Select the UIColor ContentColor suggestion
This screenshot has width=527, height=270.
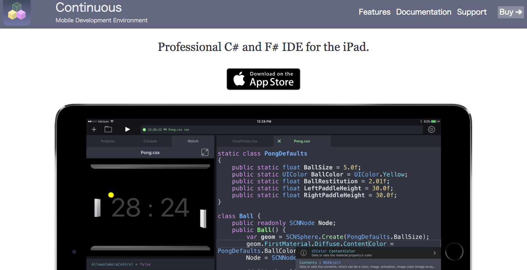(x=368, y=253)
